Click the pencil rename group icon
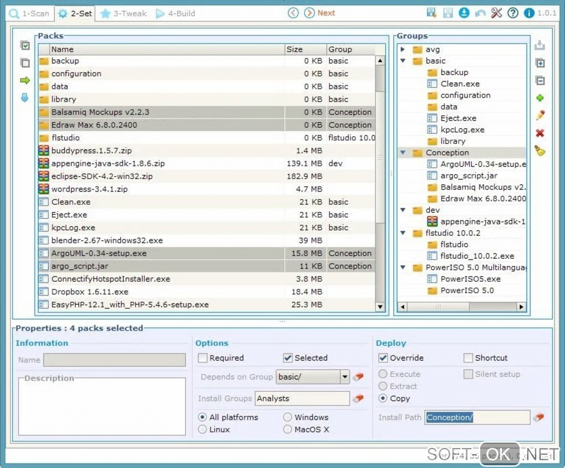 540,115
